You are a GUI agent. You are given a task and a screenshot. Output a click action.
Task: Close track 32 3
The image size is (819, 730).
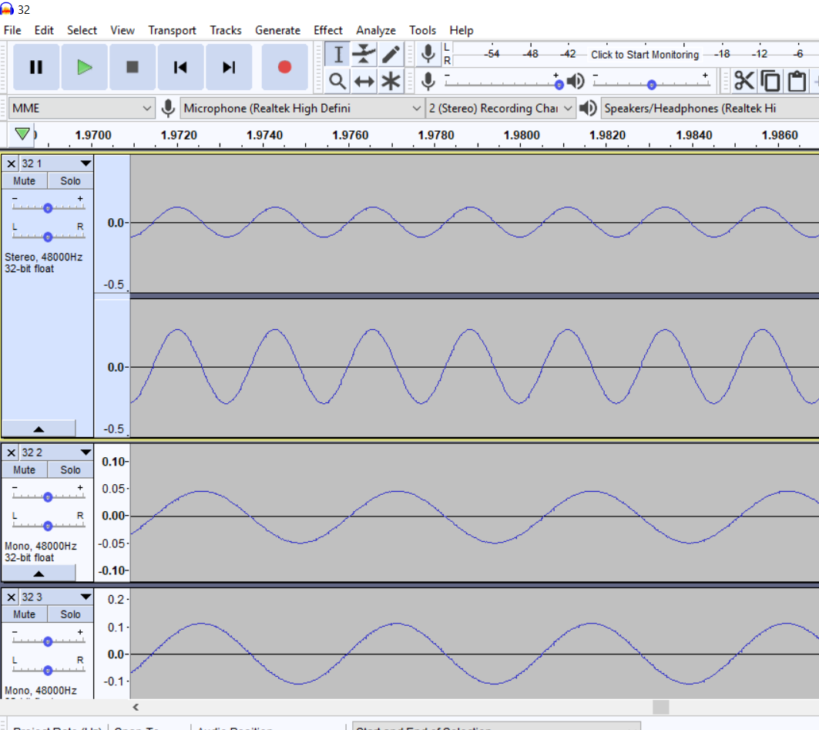[11, 597]
